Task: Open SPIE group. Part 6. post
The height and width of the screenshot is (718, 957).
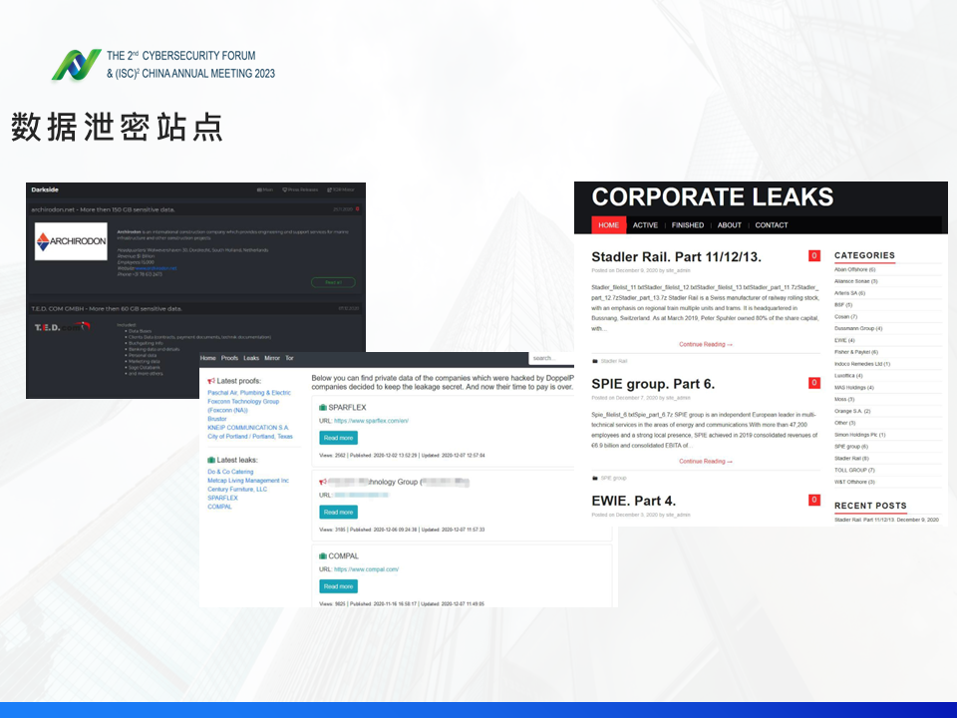Action: pyautogui.click(x=653, y=384)
